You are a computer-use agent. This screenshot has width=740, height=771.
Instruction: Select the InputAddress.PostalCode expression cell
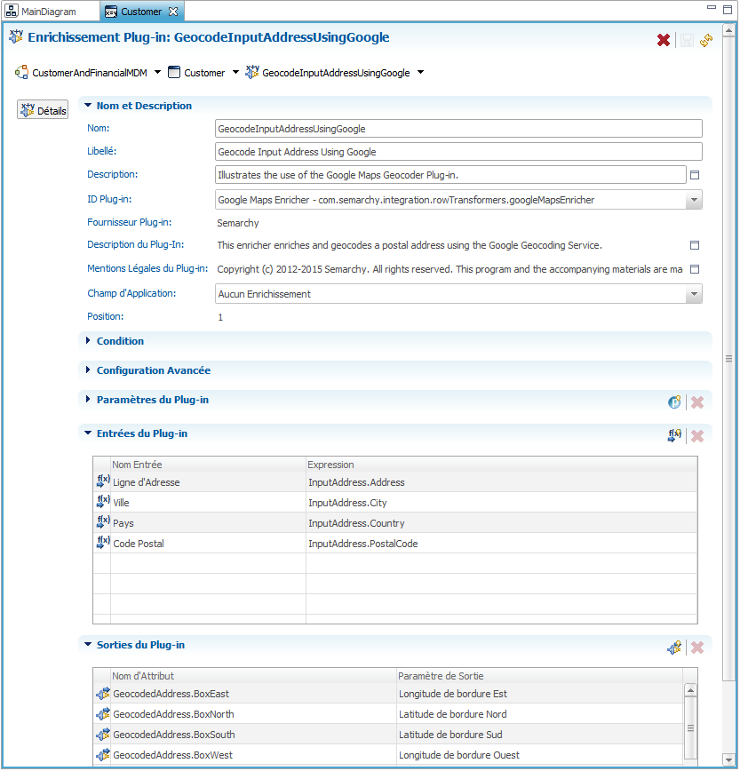502,544
